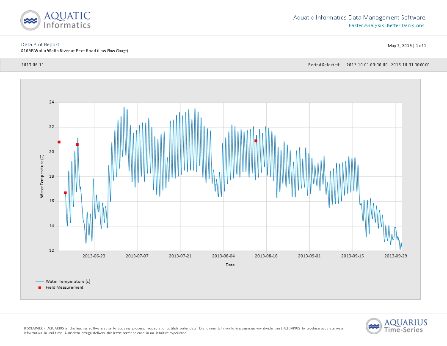The width and height of the screenshot is (447, 346).
Task: Click red field measurement marker on the y-axis edge
Action: pyautogui.click(x=59, y=142)
